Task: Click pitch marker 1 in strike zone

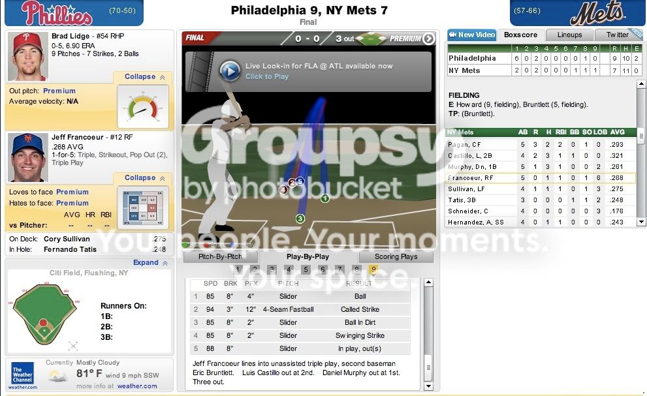Action: tap(325, 198)
